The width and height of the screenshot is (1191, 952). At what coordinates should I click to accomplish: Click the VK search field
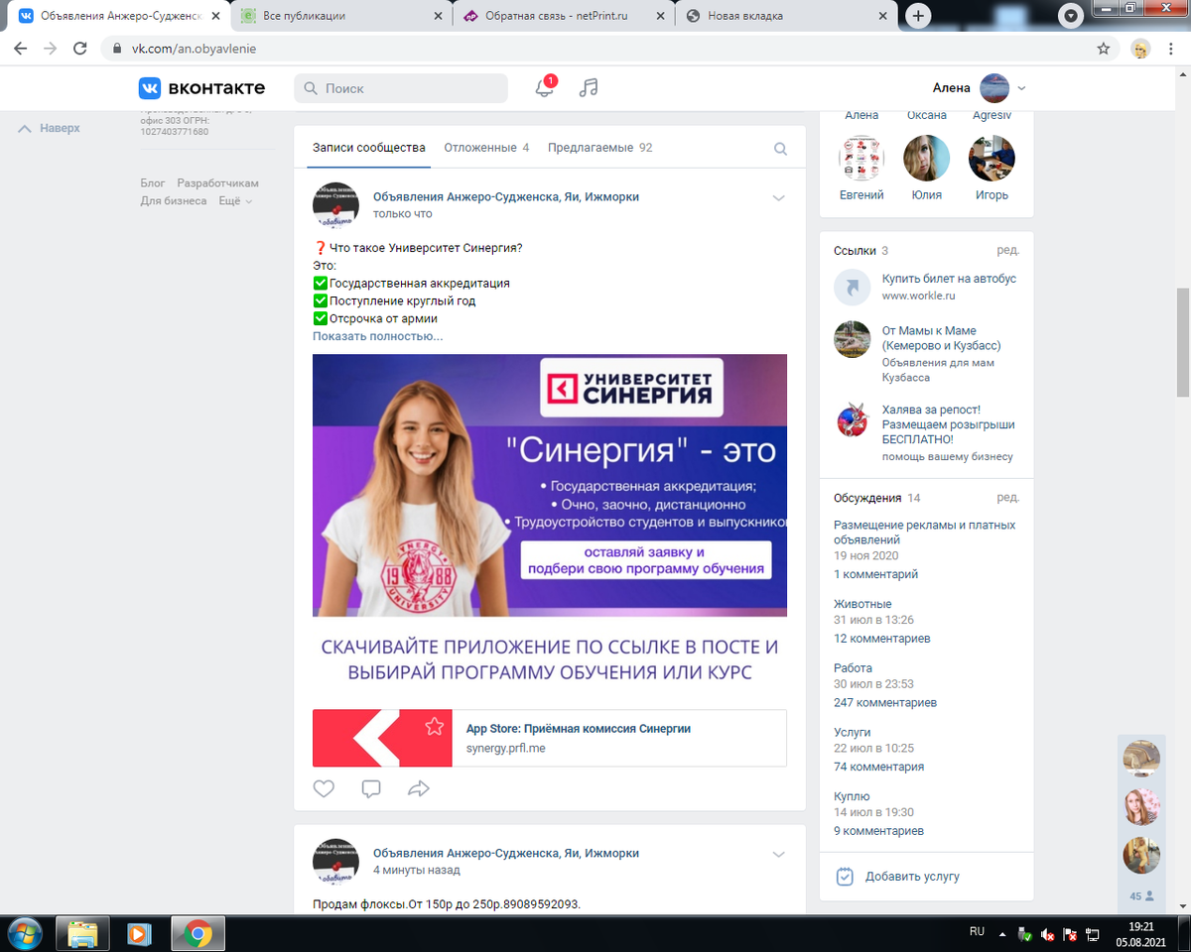point(401,88)
